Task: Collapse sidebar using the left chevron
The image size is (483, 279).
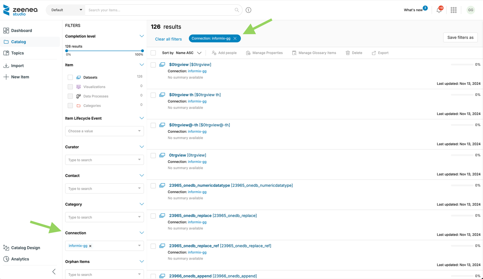Action: (x=54, y=272)
